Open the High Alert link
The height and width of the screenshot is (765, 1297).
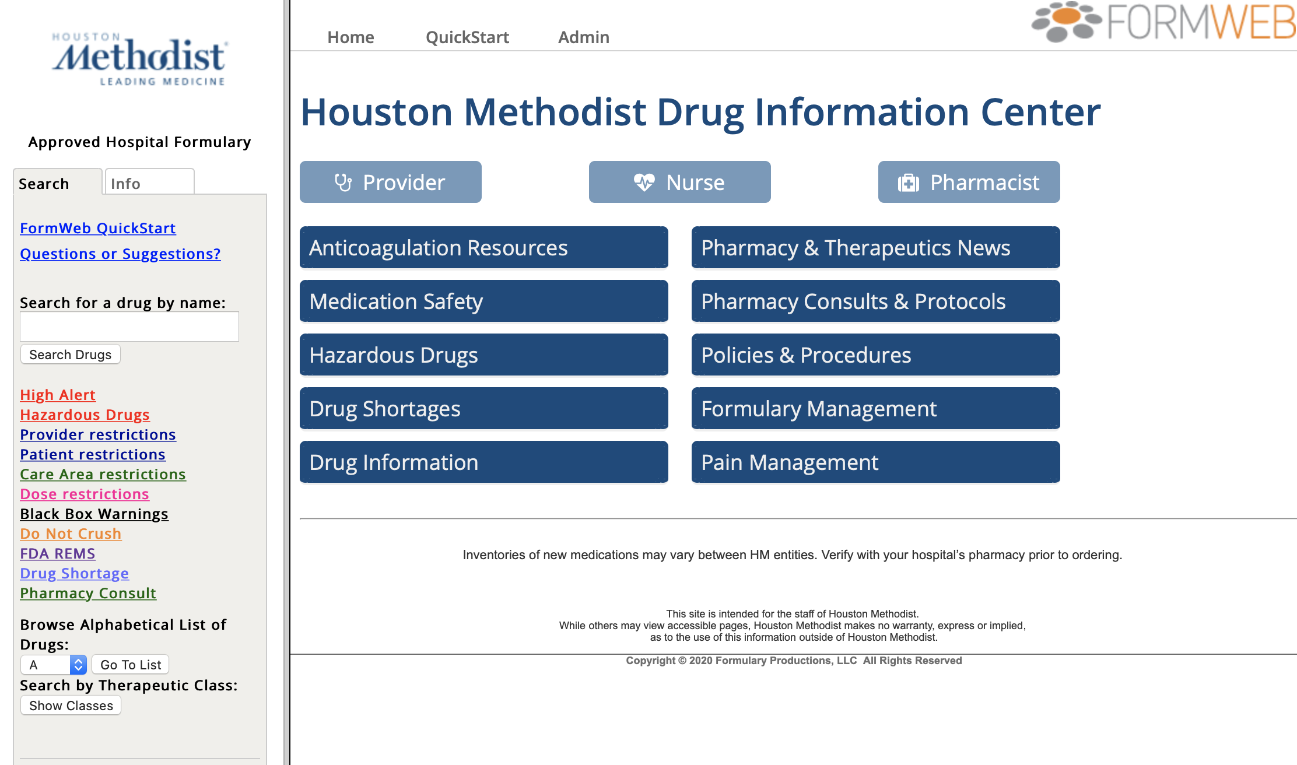tap(58, 395)
